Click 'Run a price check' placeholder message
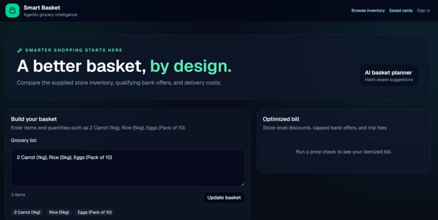438x220 pixels. click(x=343, y=152)
